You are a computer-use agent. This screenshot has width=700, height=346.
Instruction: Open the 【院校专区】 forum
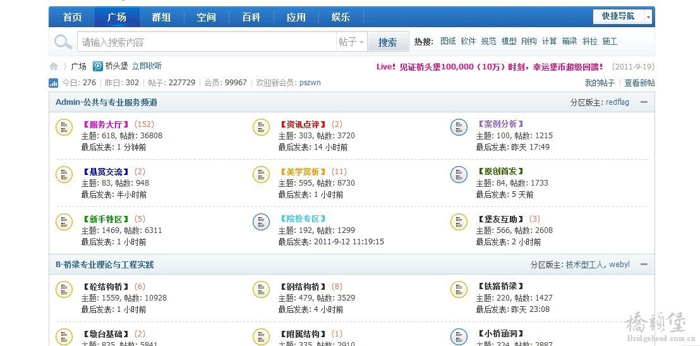point(303,219)
